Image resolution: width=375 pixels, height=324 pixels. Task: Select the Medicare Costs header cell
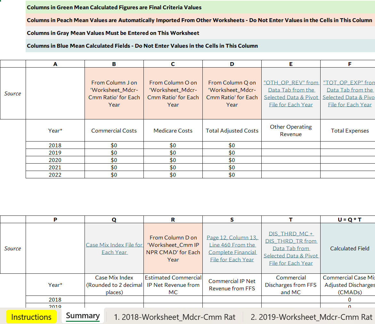[173, 130]
